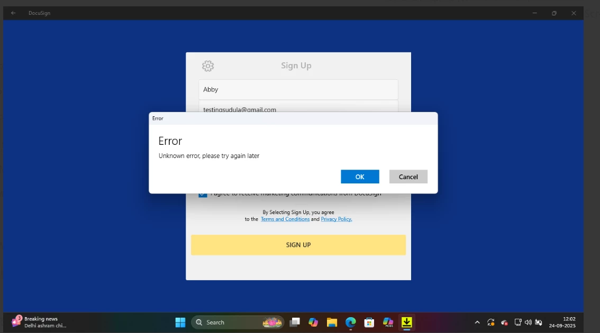
Task: Click the Abby name input field
Action: tap(298, 89)
